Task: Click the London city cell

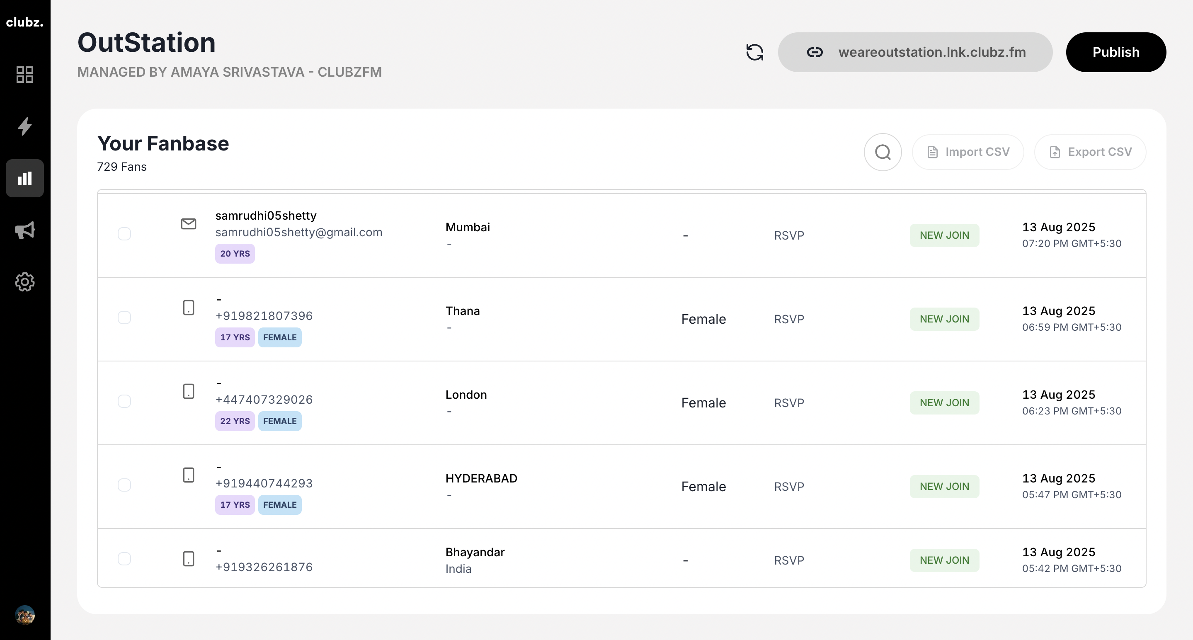Action: pos(466,395)
